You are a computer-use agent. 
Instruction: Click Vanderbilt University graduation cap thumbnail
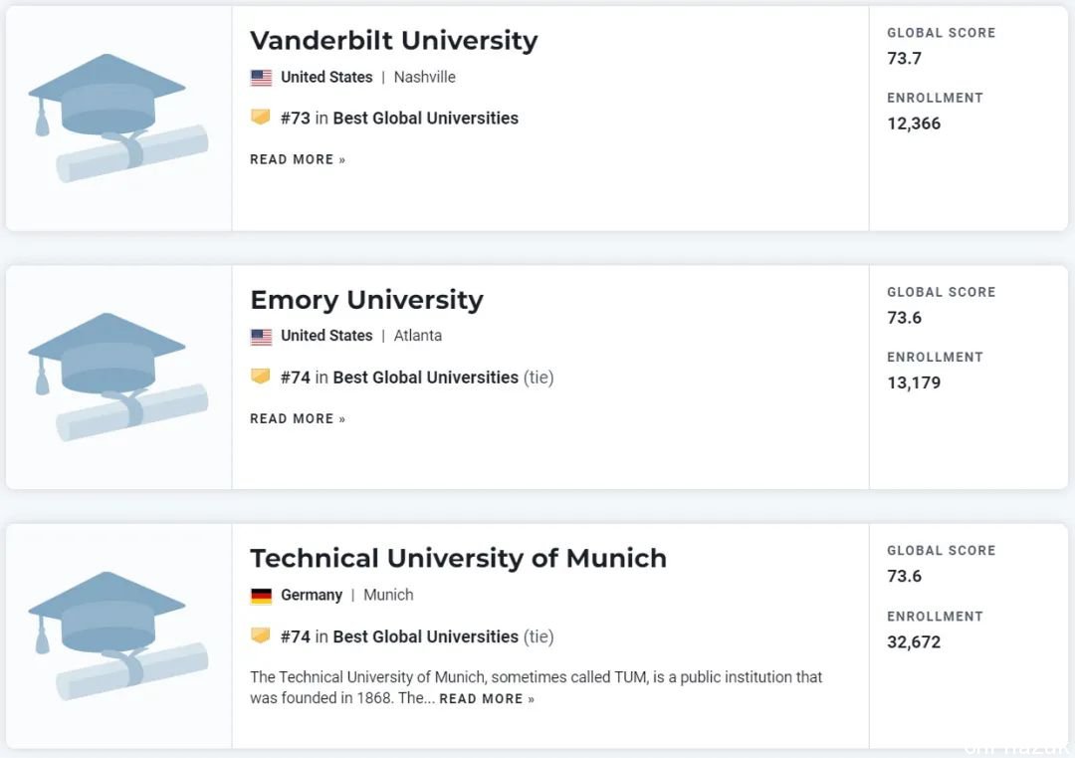pyautogui.click(x=117, y=118)
